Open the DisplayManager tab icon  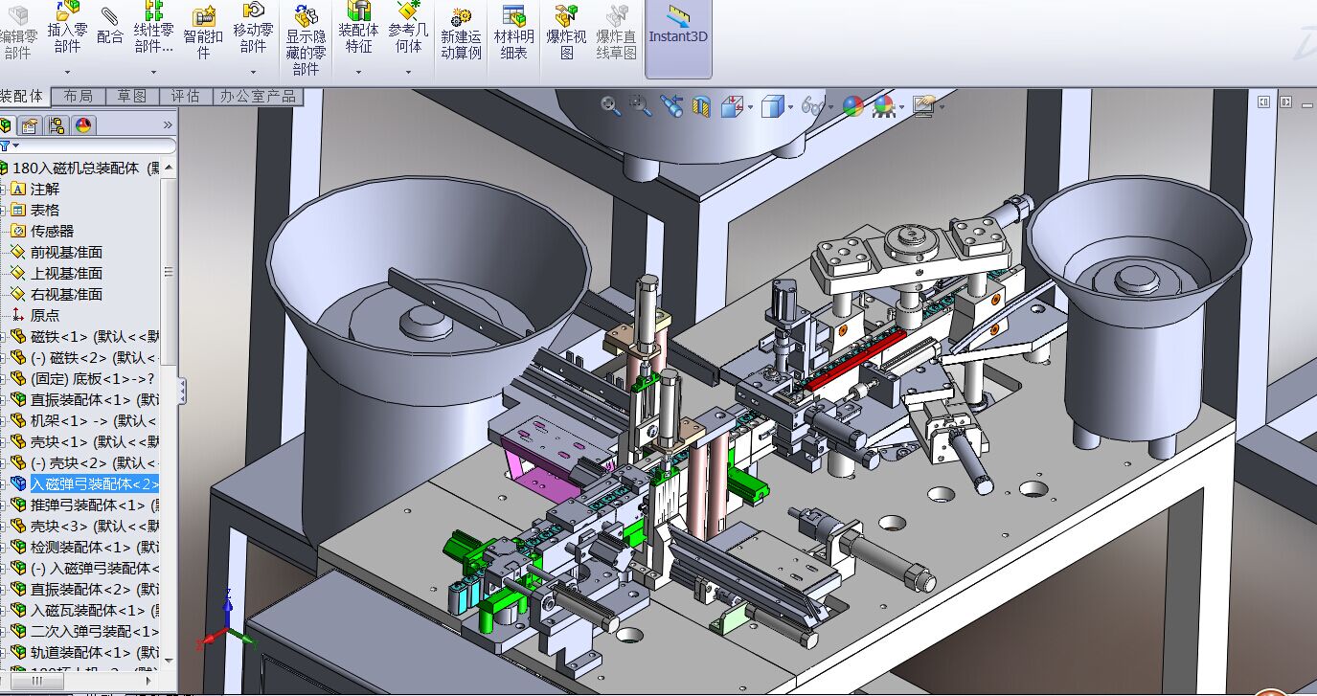(83, 125)
